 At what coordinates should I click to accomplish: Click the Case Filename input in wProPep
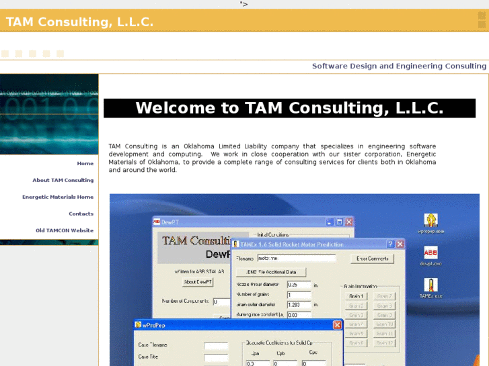tap(216, 345)
